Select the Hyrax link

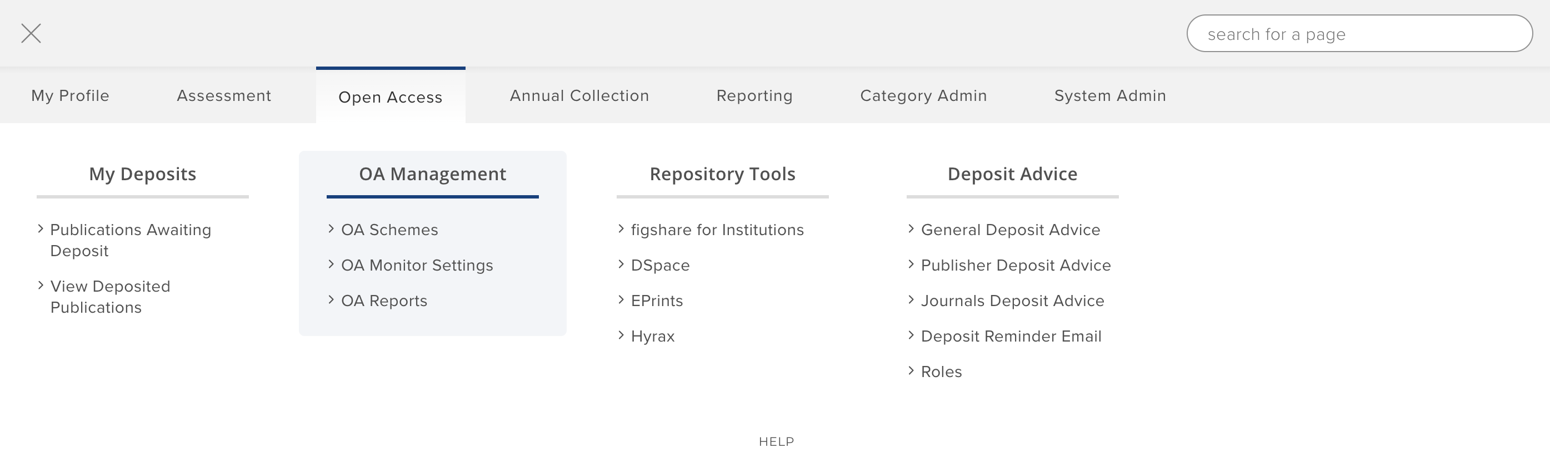pyautogui.click(x=652, y=336)
